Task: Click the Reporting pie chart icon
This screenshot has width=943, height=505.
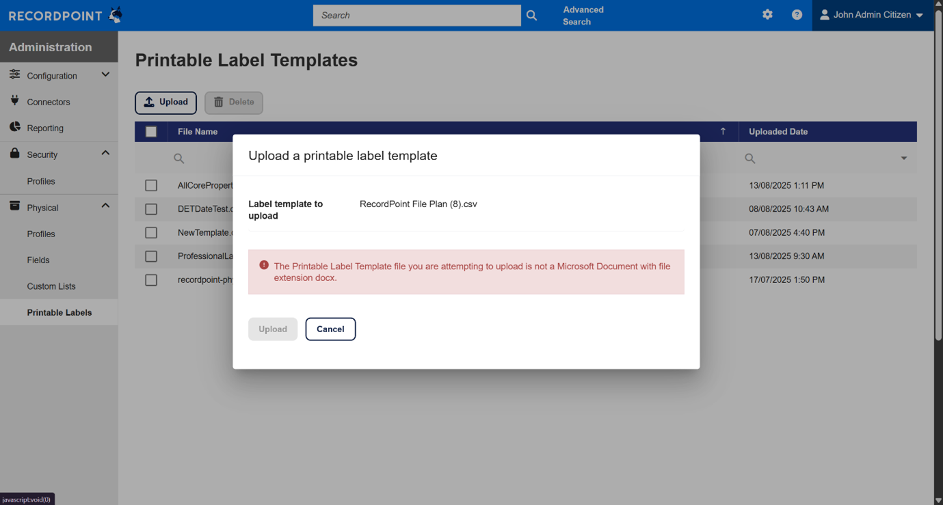Action: (14, 127)
